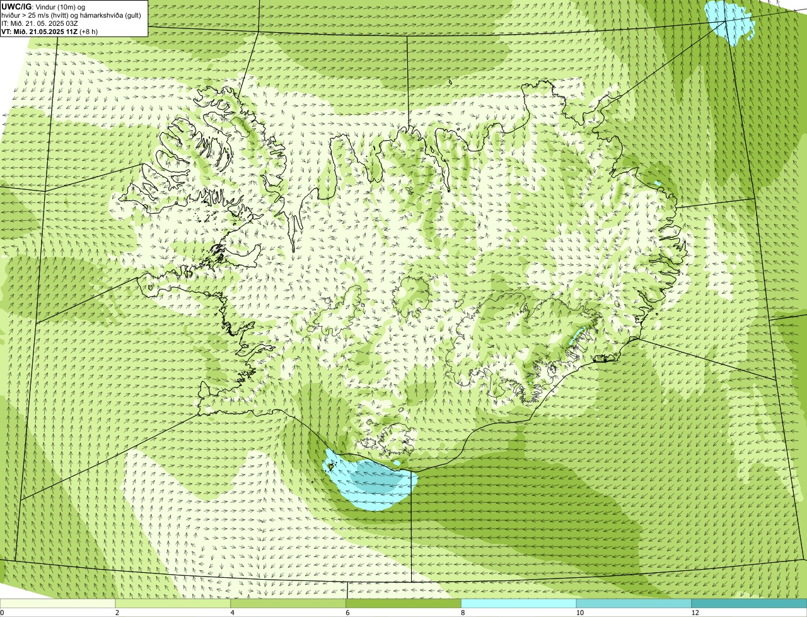
Task: Click the "12" tick label on the color scale
Action: click(x=695, y=613)
